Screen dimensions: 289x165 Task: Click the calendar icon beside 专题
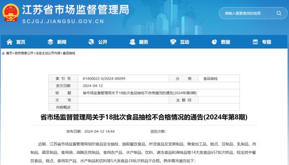pyautogui.click(x=255, y=42)
